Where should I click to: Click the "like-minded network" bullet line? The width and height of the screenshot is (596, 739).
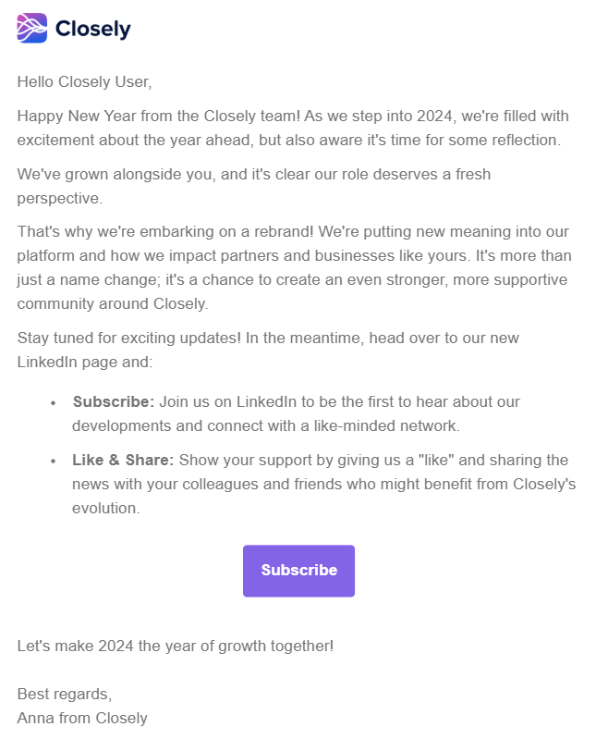(266, 425)
